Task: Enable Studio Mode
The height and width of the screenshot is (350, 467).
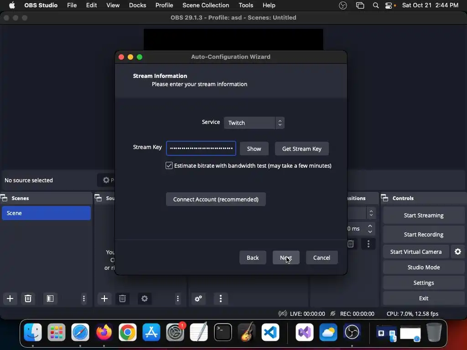Action: 424,267
